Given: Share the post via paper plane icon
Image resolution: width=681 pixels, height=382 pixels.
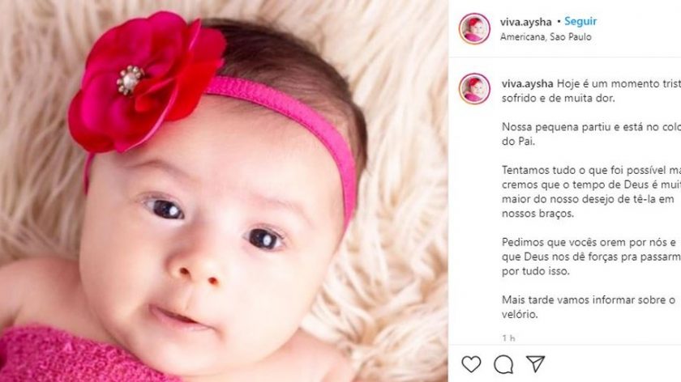Looking at the screenshot, I should [536, 363].
